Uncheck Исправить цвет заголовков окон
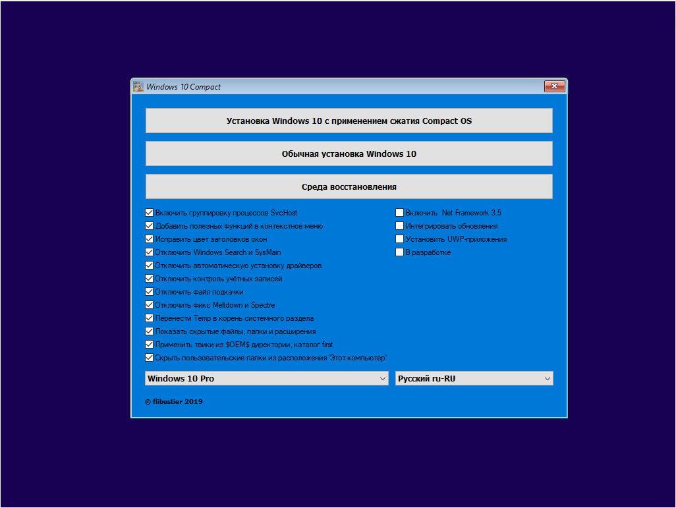The width and height of the screenshot is (676, 508). 149,239
